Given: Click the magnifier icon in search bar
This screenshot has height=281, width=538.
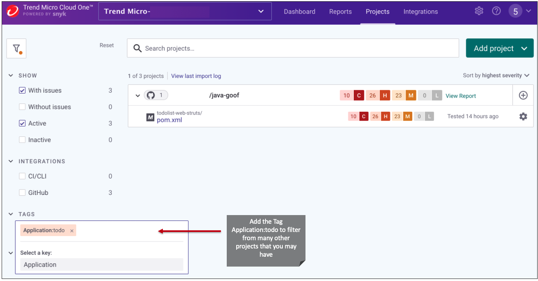Looking at the screenshot, I should [x=138, y=48].
